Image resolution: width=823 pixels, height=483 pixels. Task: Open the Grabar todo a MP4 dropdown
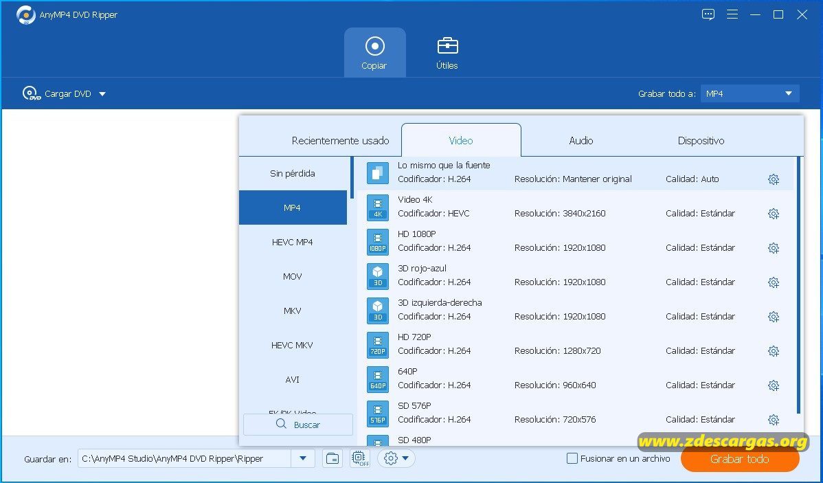tap(749, 93)
